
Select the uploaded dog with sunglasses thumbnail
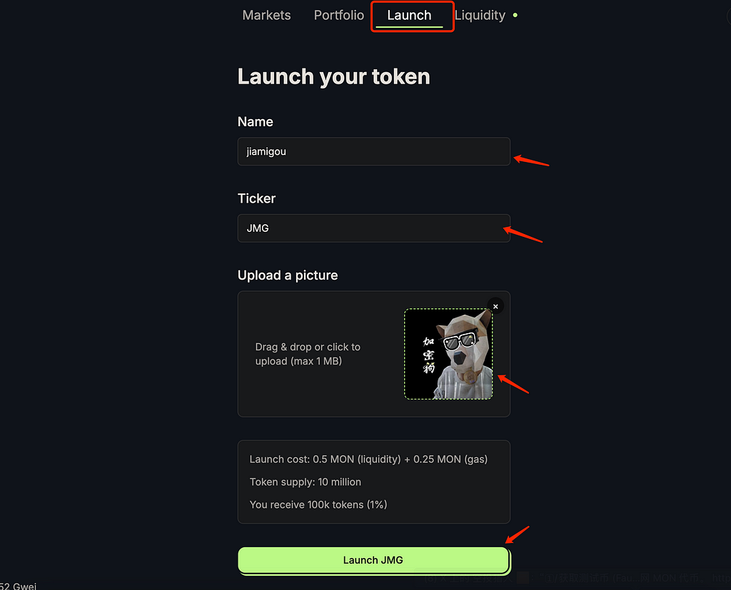coord(448,354)
